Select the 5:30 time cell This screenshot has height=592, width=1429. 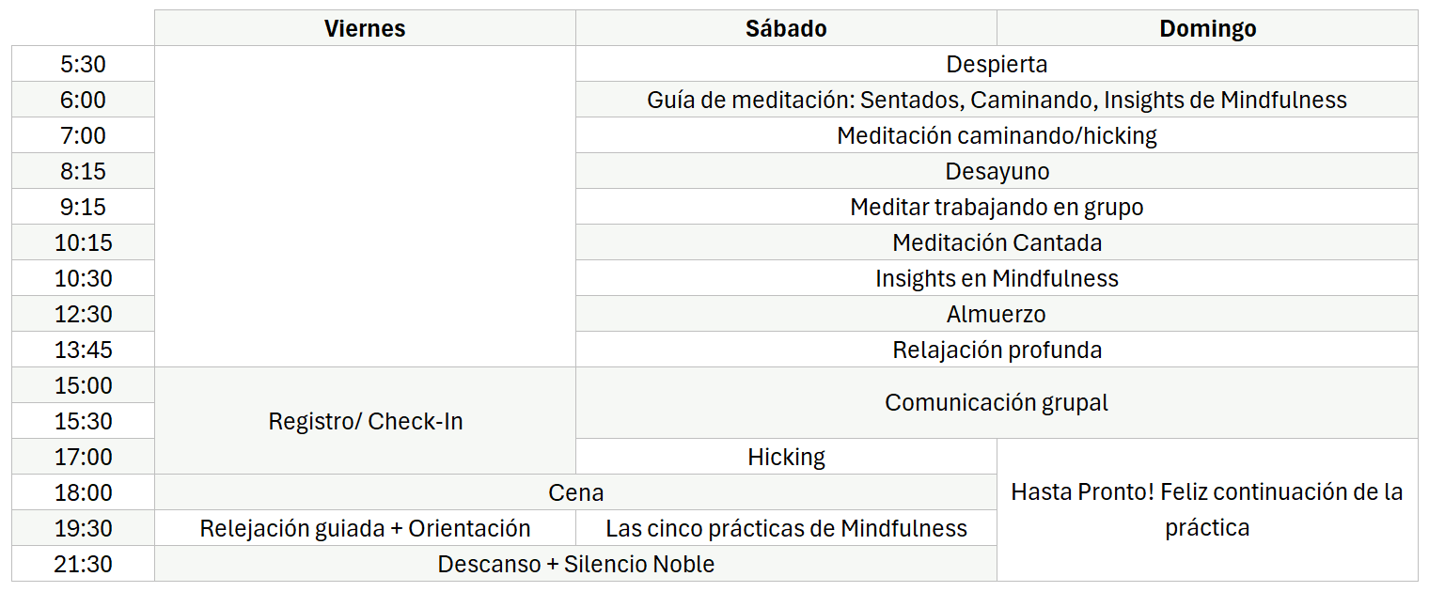tap(83, 64)
